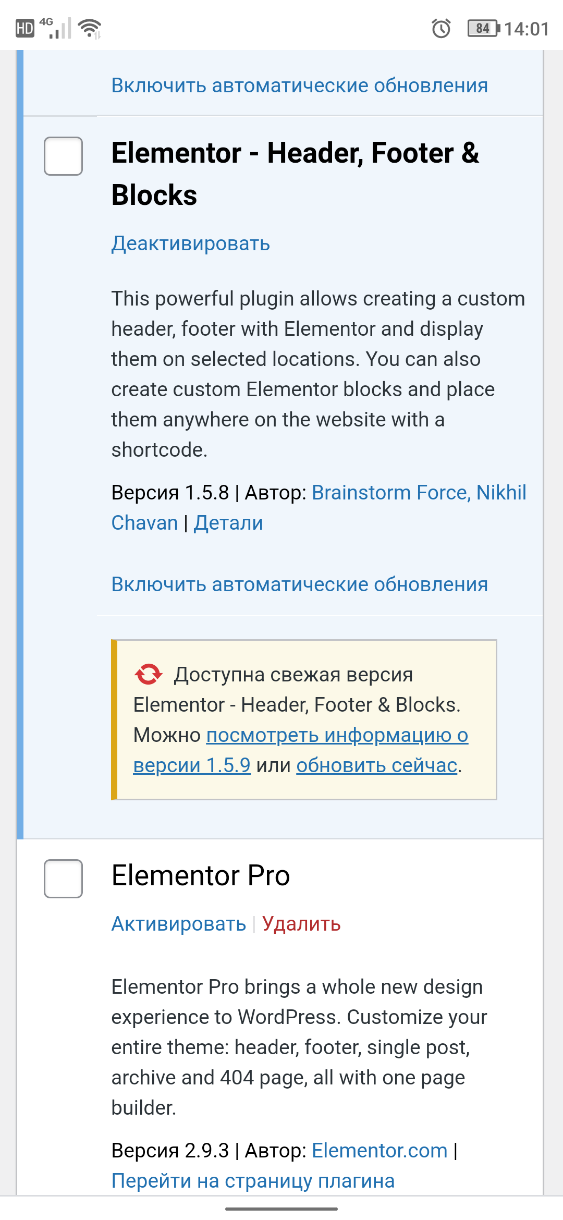This screenshot has width=563, height=1220.
Task: Tap the battery level indicator icon
Action: pos(483,28)
